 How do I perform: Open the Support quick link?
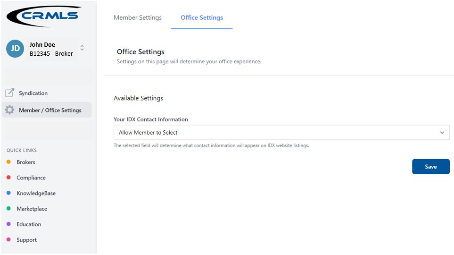(x=27, y=240)
